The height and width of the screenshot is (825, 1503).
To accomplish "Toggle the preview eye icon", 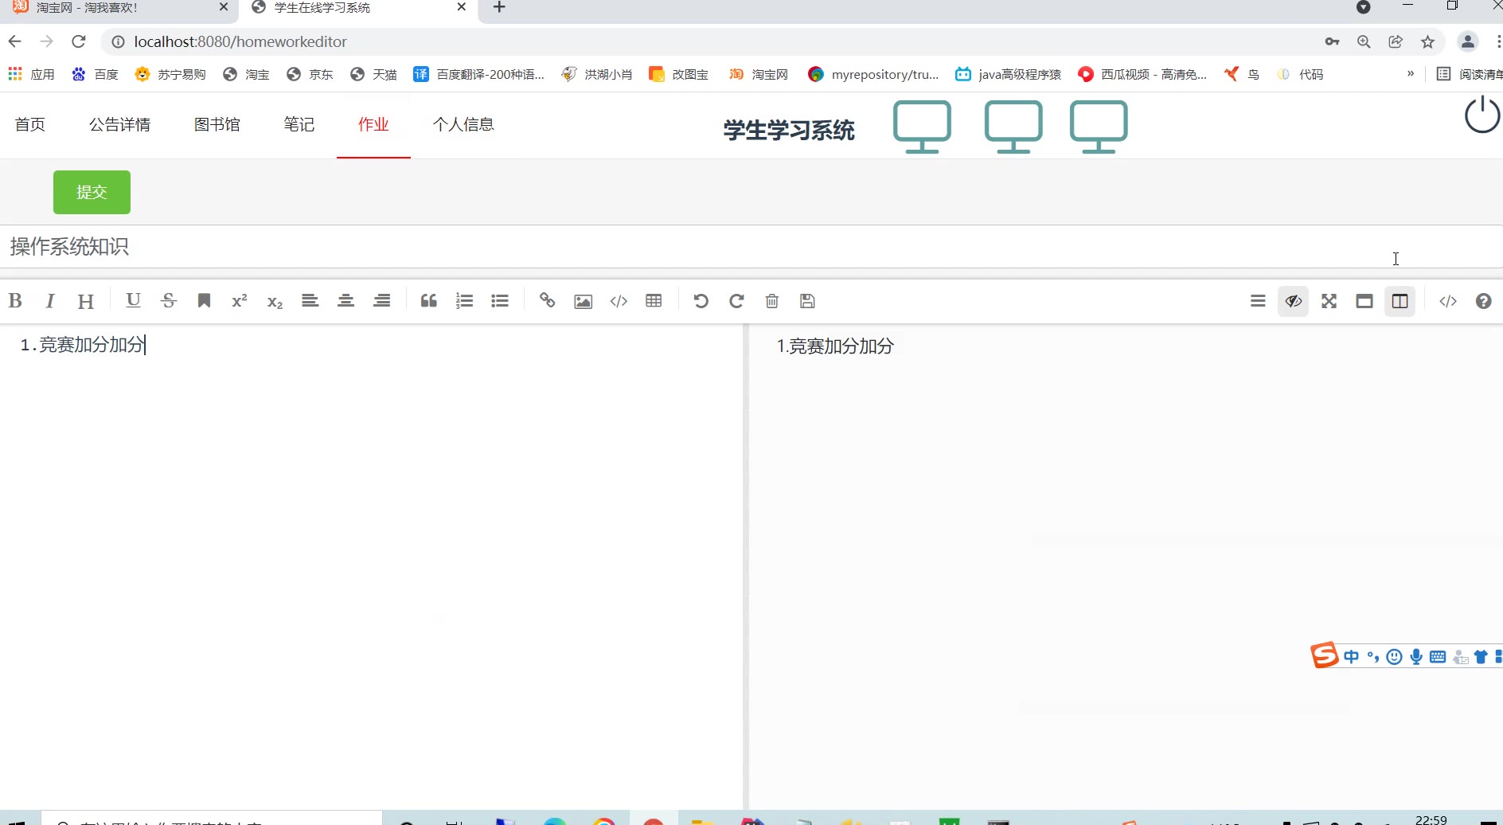I will (1293, 301).
